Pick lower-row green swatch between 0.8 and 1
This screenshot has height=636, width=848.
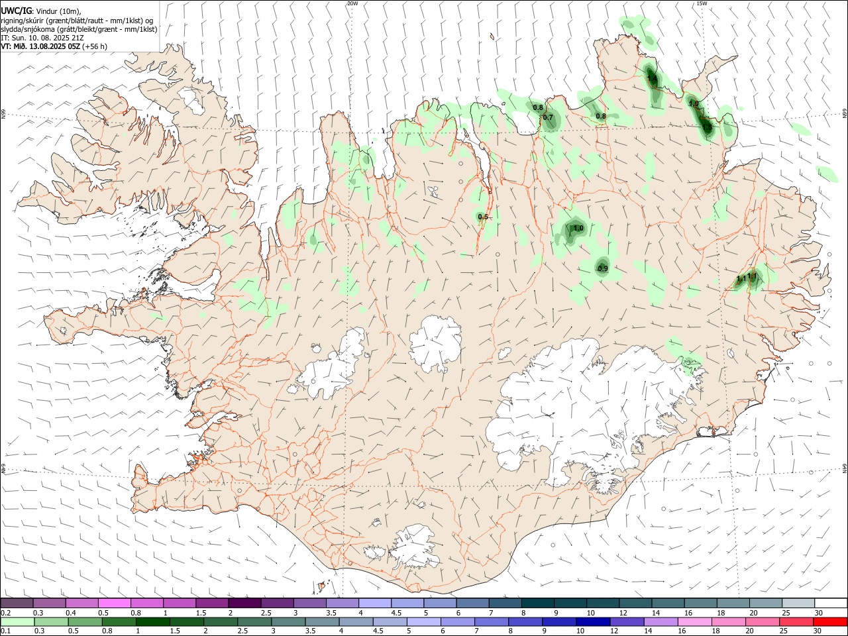119,621
